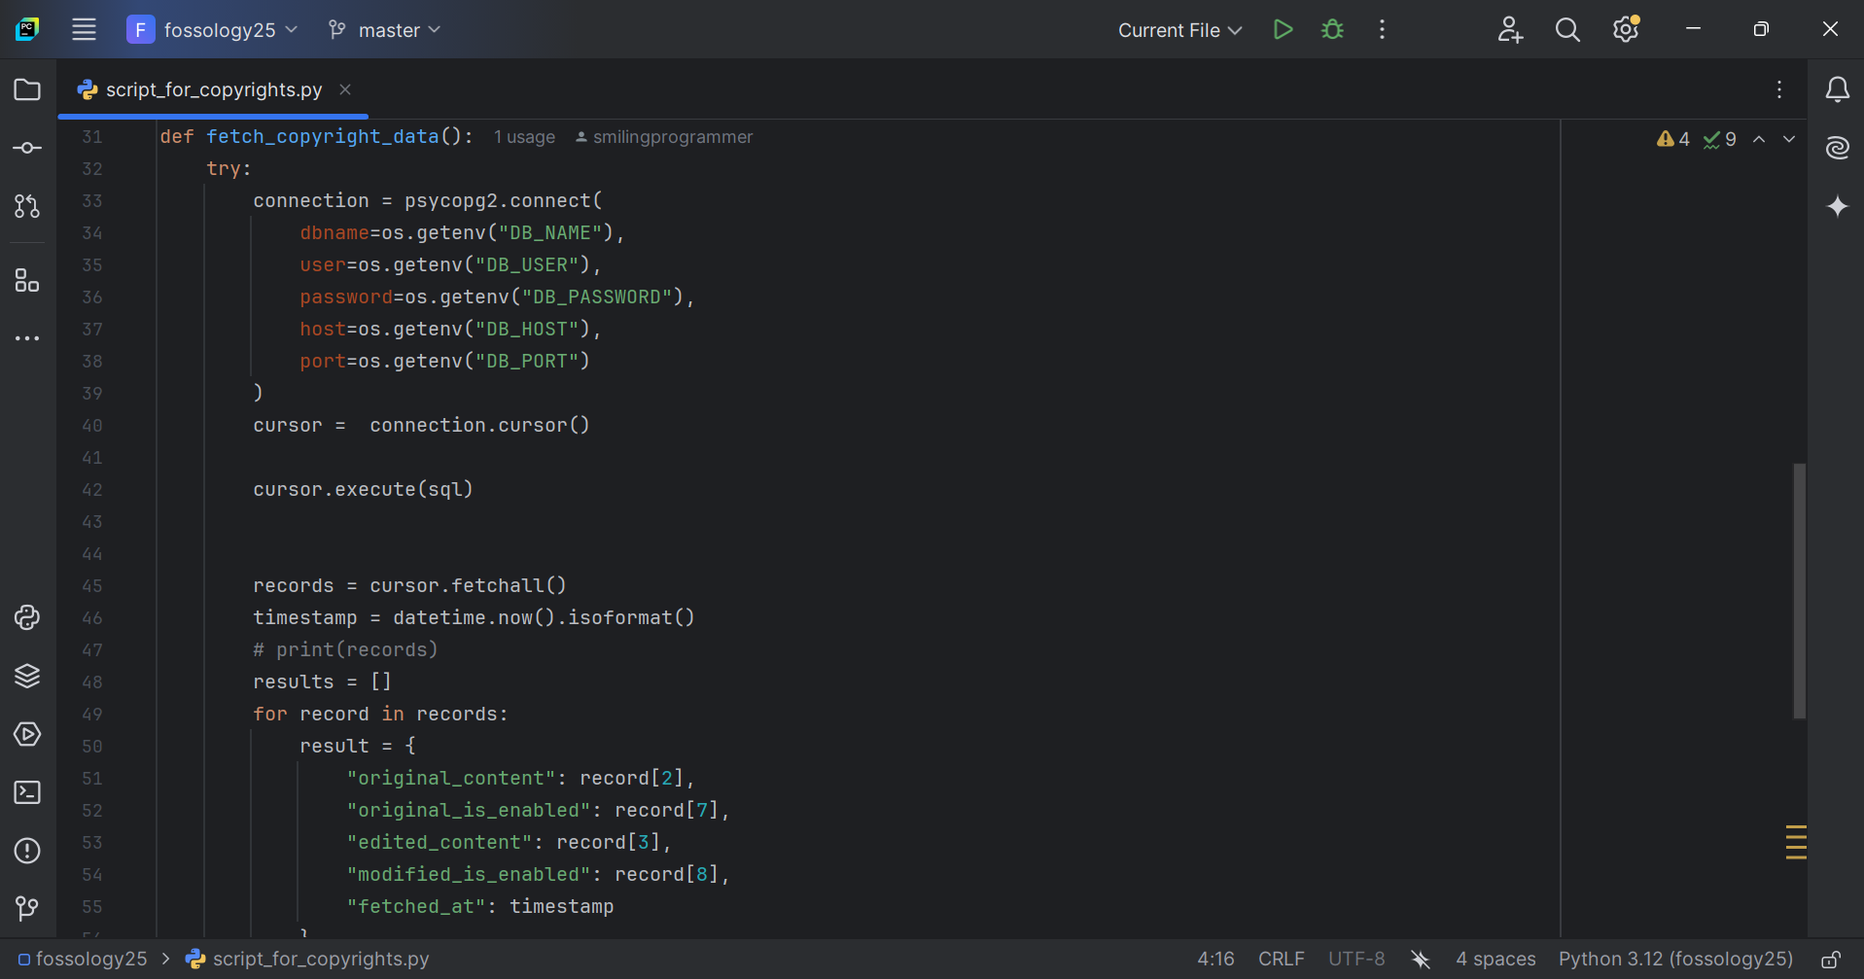1864x979 pixels.
Task: Open editor tab options menu
Action: [1779, 89]
